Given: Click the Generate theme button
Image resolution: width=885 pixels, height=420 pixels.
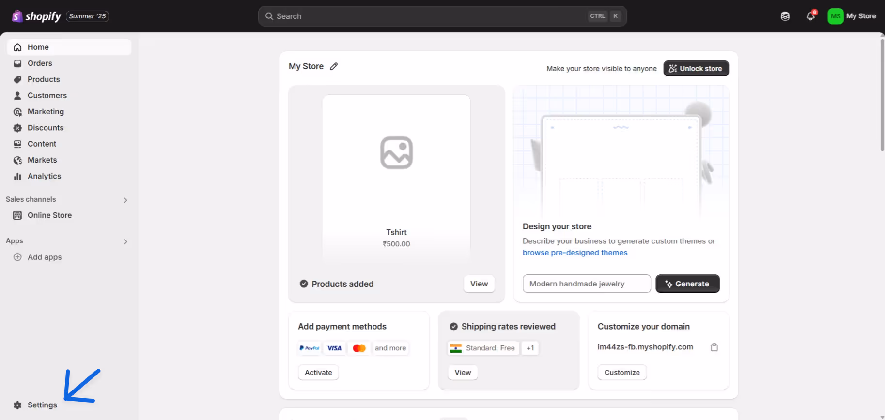Looking at the screenshot, I should (687, 284).
